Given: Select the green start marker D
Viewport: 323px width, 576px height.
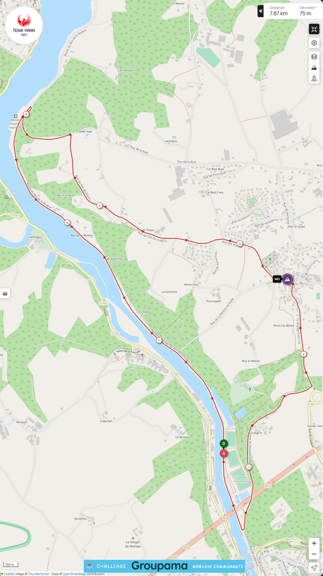Looking at the screenshot, I should pos(224,444).
